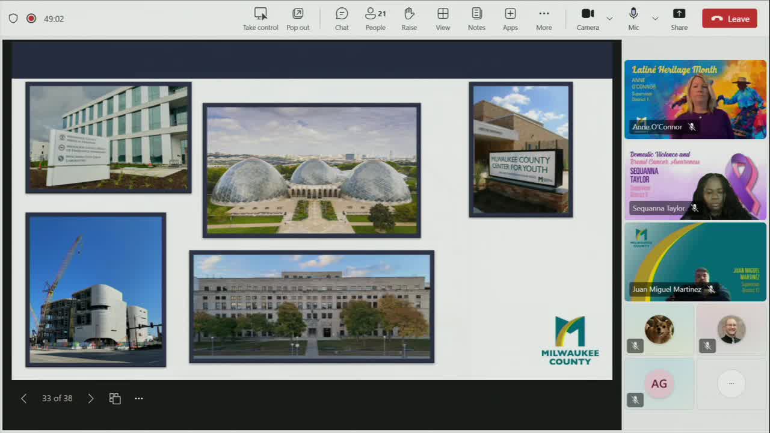Click Share to present content
This screenshot has width=770, height=433.
pos(679,19)
